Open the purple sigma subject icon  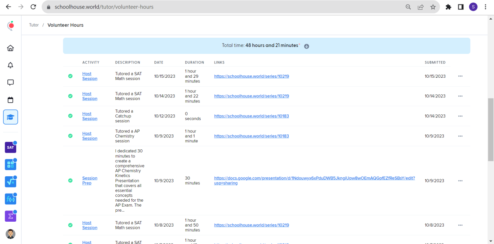tap(10, 216)
